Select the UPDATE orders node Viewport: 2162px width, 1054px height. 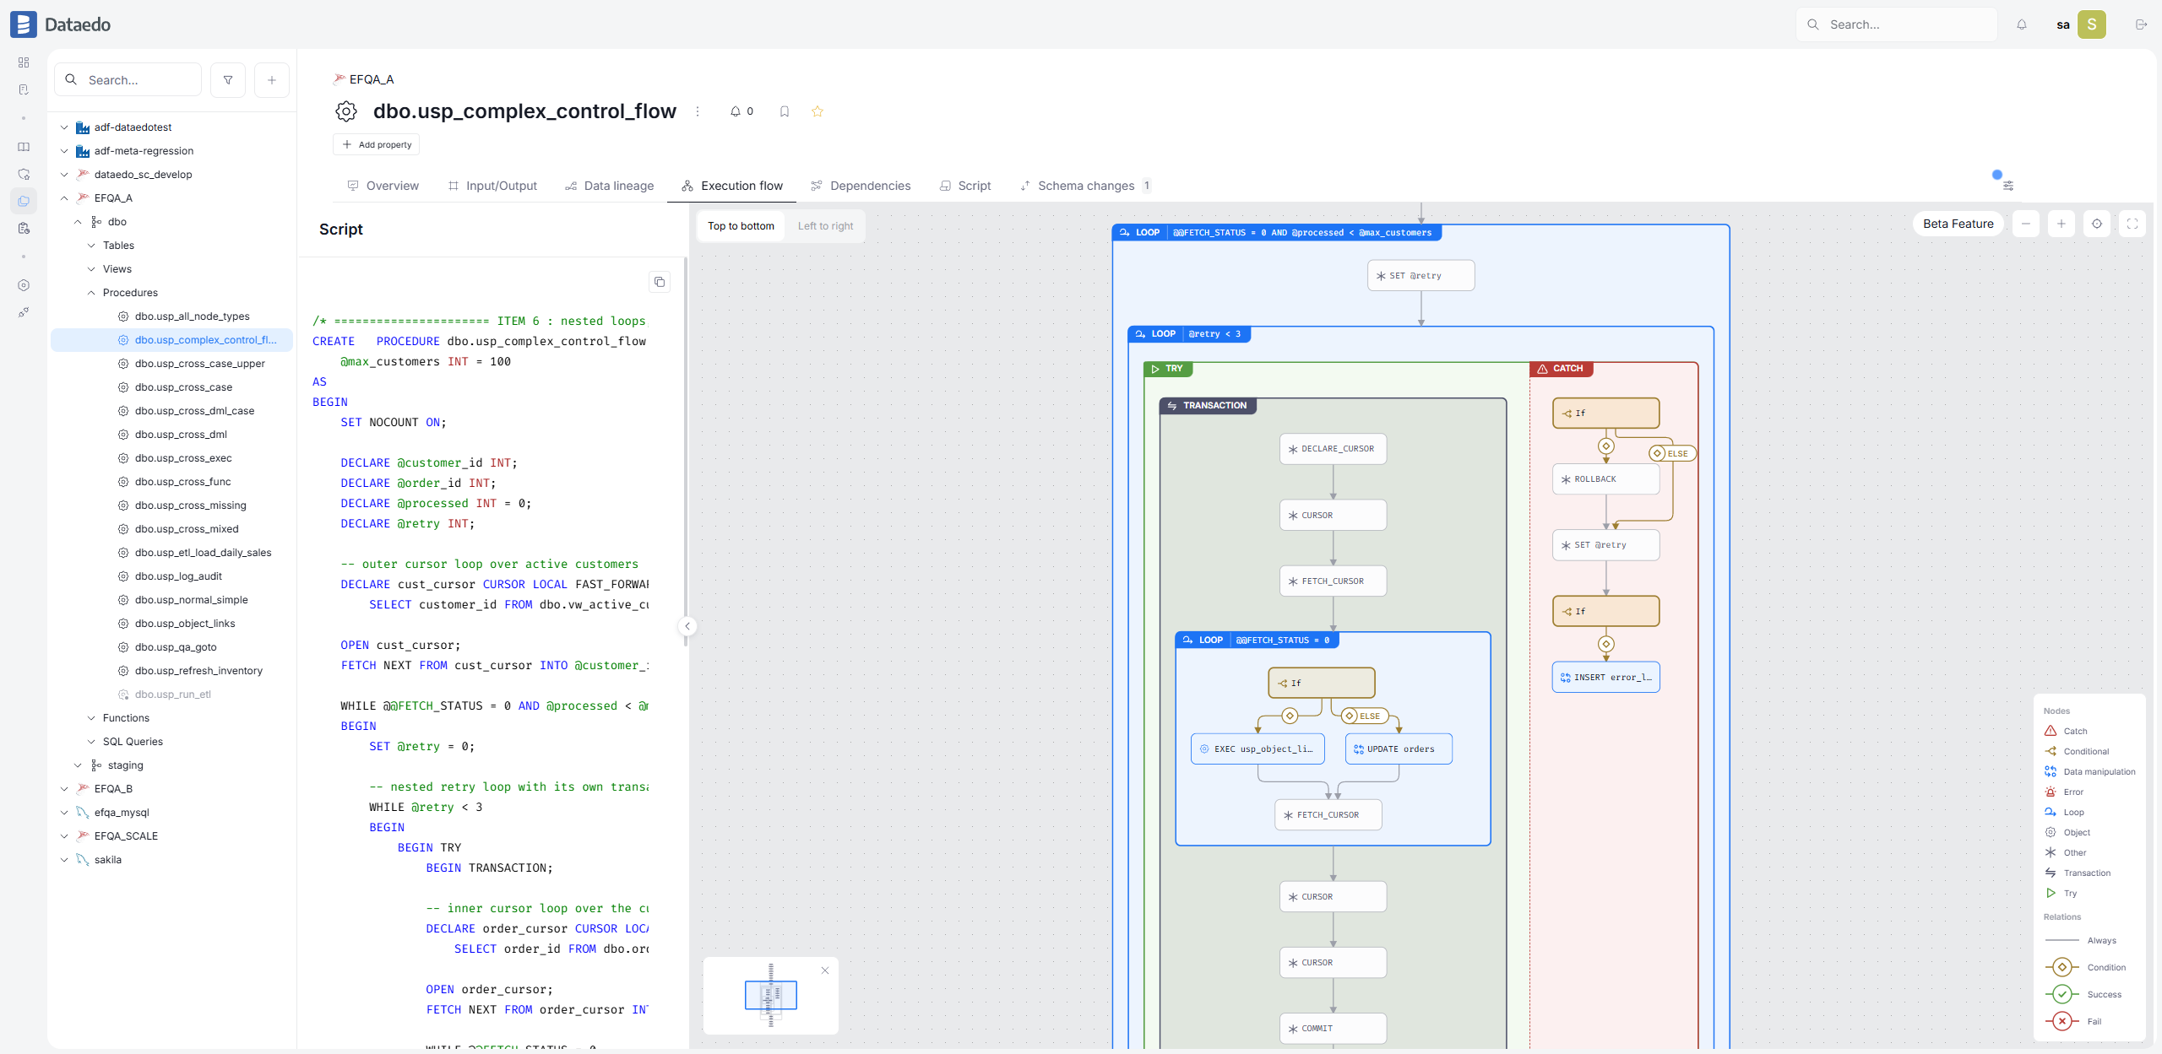[x=1399, y=749]
